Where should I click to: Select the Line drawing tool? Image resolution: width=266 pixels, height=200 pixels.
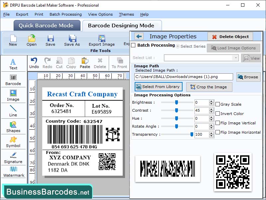pyautogui.click(x=13, y=112)
